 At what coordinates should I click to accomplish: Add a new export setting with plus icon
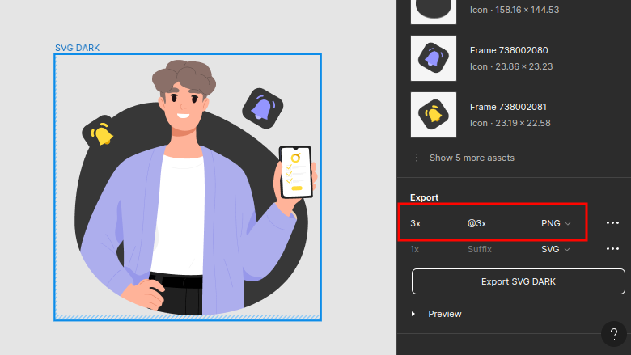tap(620, 197)
